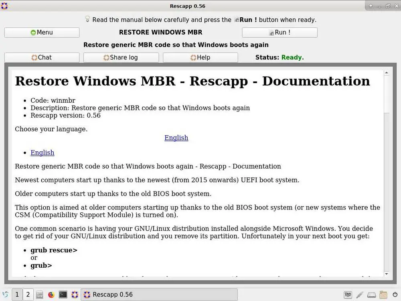
Task: Launch Firefox from the taskbar
Action: (x=51, y=295)
